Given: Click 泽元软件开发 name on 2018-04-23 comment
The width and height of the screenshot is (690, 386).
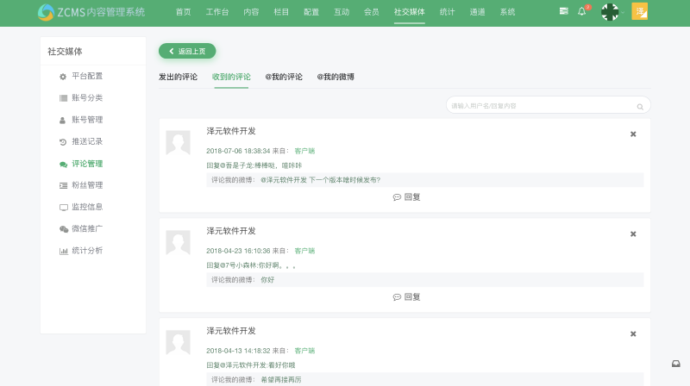Looking at the screenshot, I should click(x=231, y=231).
